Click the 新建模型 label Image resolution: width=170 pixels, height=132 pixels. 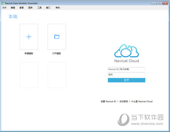pos(29,53)
